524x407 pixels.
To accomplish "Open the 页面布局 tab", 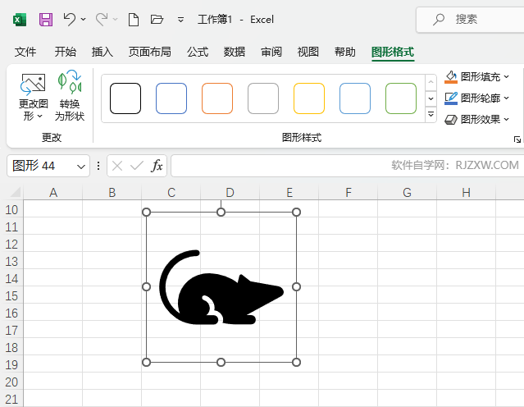I will [150, 53].
